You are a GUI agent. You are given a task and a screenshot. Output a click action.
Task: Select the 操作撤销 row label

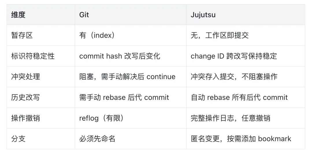point(25,118)
